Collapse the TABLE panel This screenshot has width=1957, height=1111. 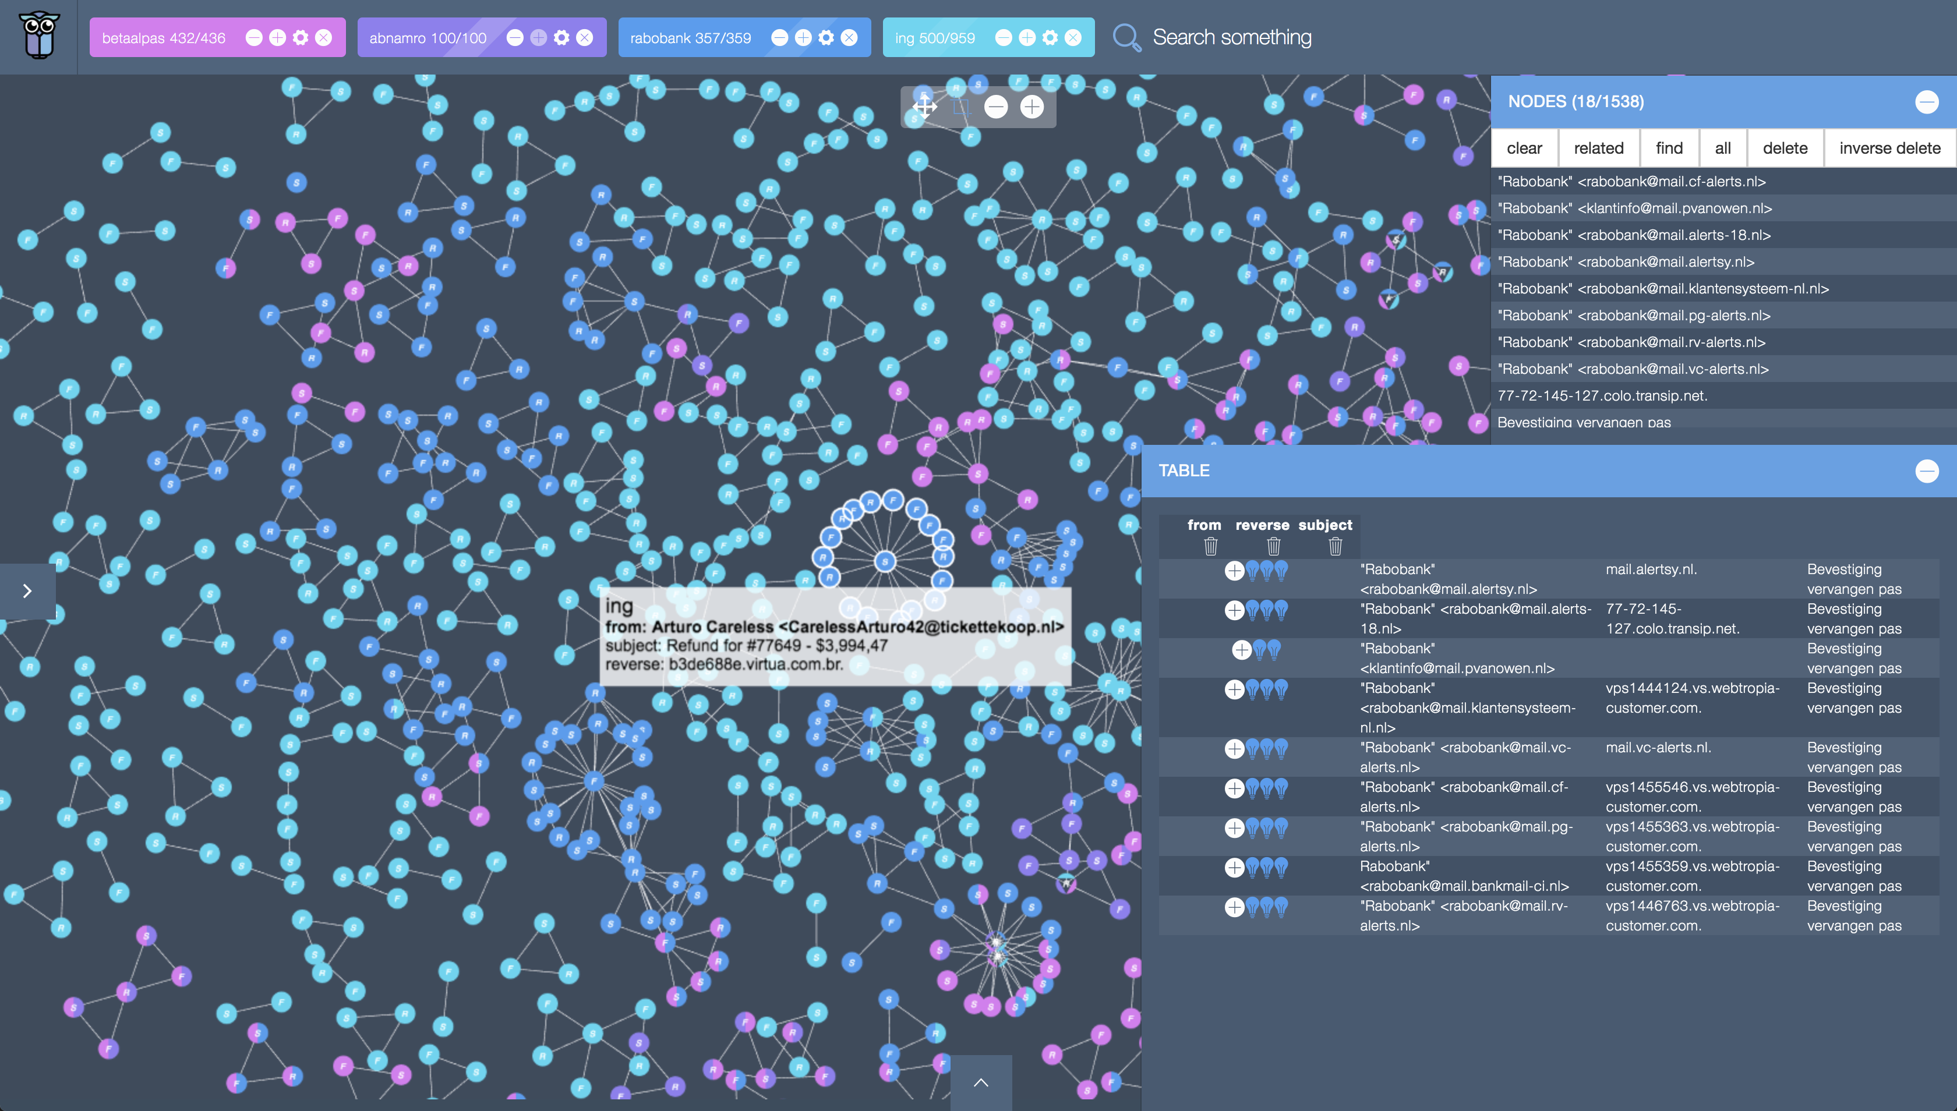tap(1927, 471)
